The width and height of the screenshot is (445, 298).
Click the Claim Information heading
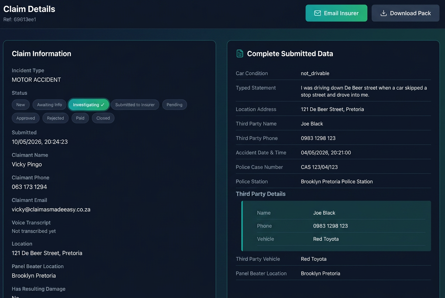click(42, 54)
